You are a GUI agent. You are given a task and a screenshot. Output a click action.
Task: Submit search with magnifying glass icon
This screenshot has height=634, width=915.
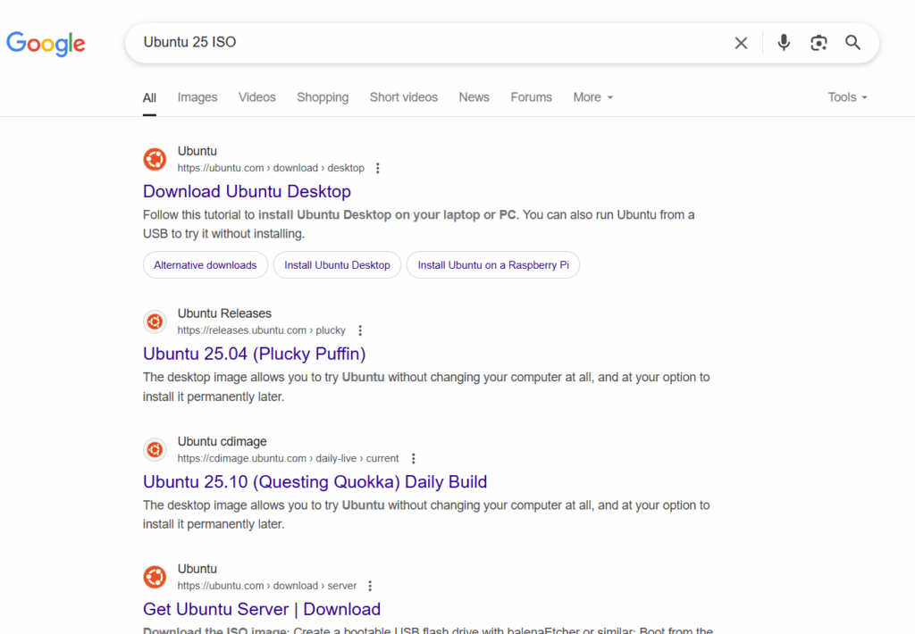click(852, 43)
